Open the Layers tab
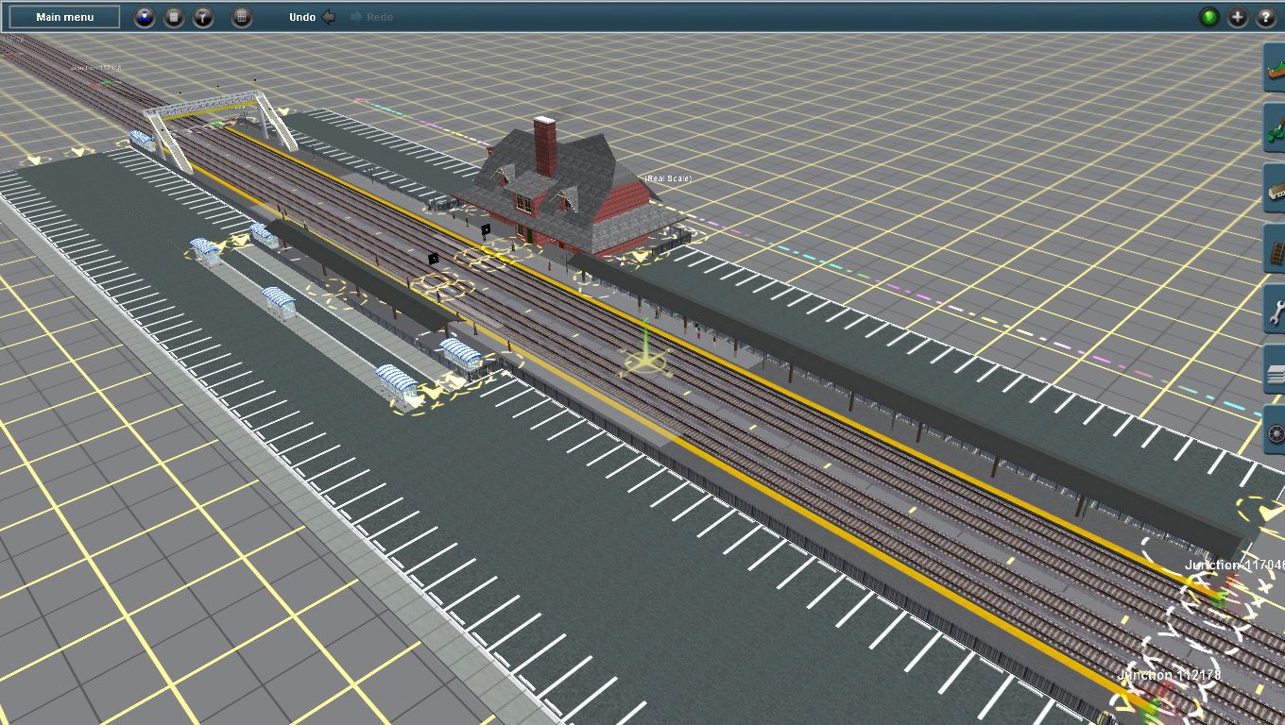This screenshot has height=725, width=1285. pos(1275,370)
